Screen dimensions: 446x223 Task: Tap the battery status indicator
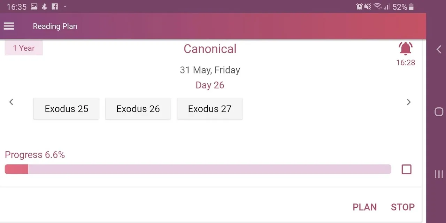point(411,7)
